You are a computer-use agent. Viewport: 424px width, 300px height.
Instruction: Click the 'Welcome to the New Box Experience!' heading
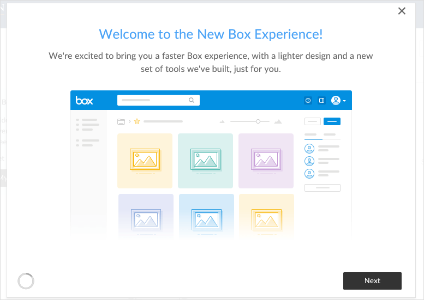pyautogui.click(x=211, y=34)
